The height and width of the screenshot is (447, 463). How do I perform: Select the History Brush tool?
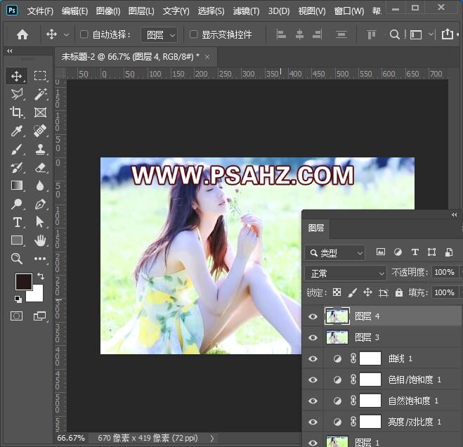click(x=17, y=167)
